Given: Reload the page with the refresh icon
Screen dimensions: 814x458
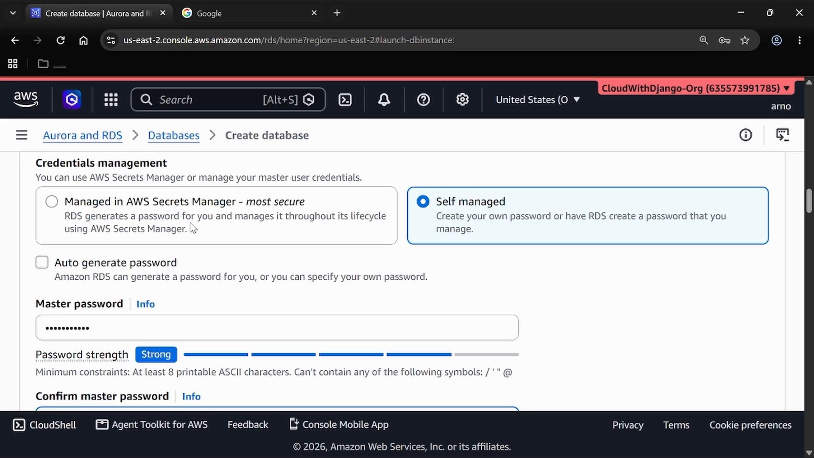Looking at the screenshot, I should click(61, 40).
